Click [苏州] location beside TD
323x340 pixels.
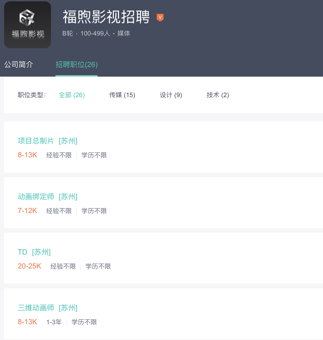[x=41, y=252]
